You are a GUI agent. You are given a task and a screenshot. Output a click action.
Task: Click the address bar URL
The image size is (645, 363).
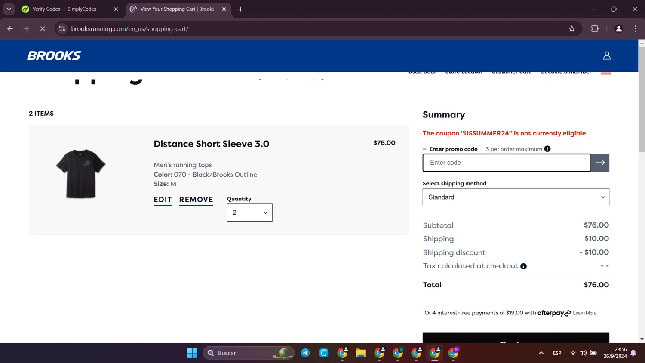(130, 29)
